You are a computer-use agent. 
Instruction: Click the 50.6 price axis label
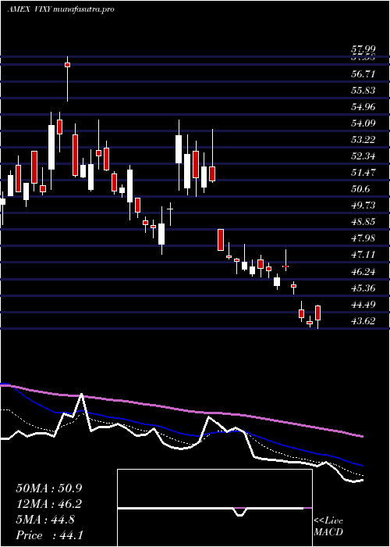click(x=360, y=189)
